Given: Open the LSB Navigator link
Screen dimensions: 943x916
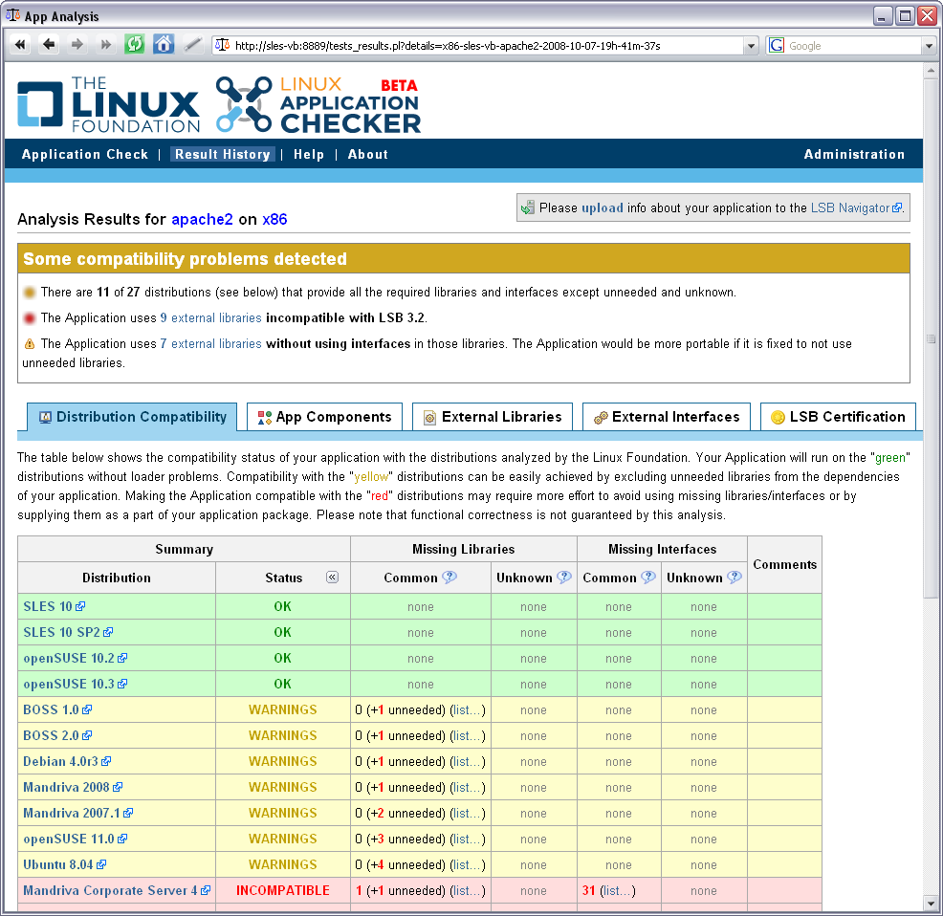Looking at the screenshot, I should (856, 208).
